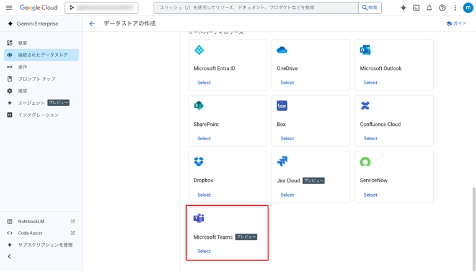Open 構成 settings in sidebar

tap(42, 91)
